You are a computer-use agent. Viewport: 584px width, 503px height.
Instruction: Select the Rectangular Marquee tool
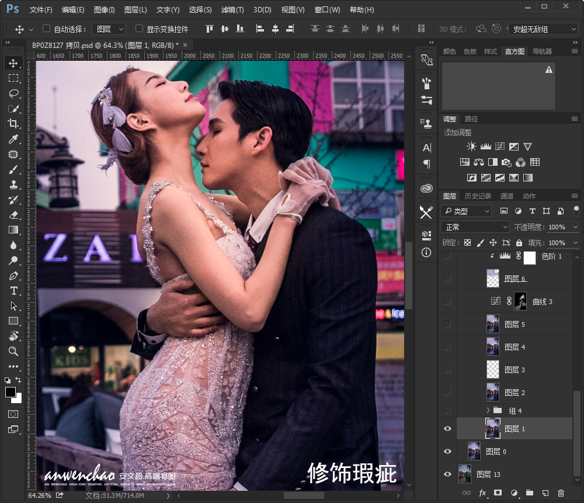[13, 78]
